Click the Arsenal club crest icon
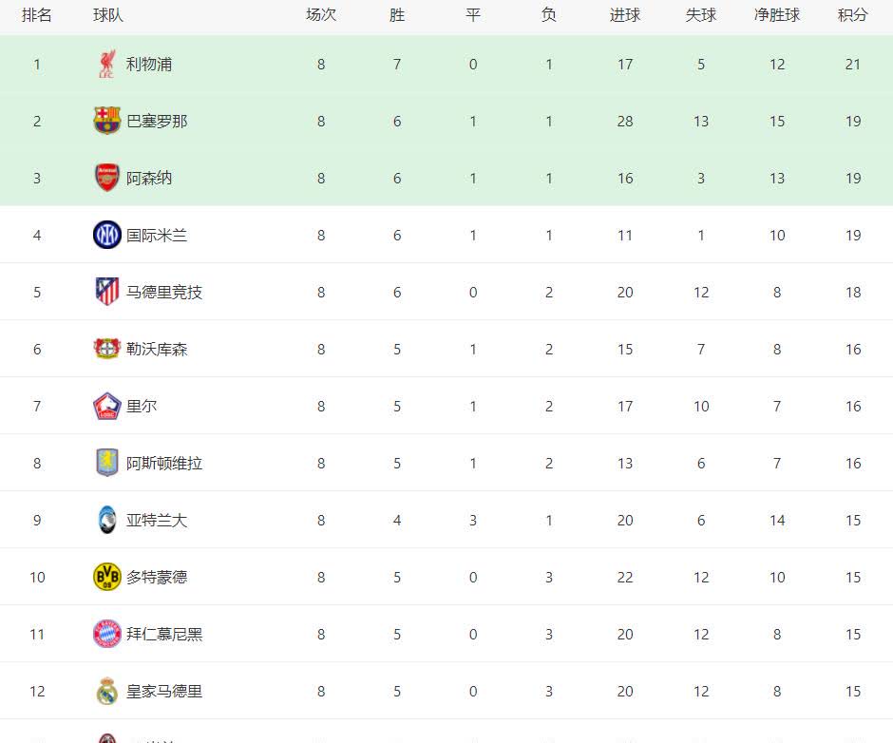Screen dimensions: 893x743 (x=106, y=178)
